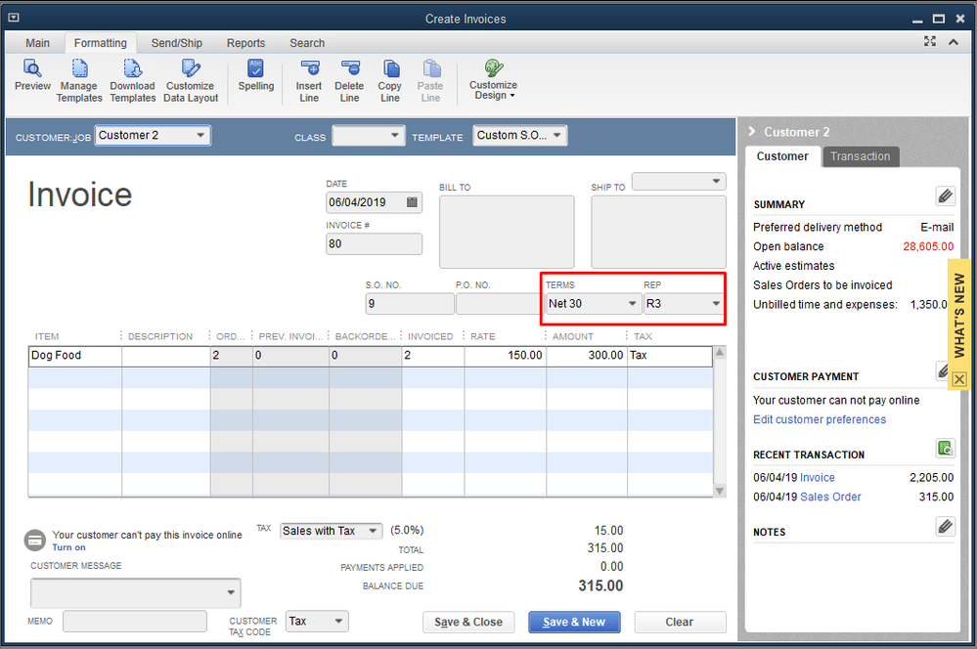This screenshot has height=649, width=977.
Task: Copy Line in invoice
Action: pyautogui.click(x=390, y=80)
